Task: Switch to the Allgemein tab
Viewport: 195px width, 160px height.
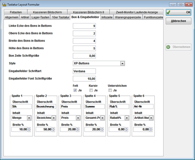Action: click(12, 17)
